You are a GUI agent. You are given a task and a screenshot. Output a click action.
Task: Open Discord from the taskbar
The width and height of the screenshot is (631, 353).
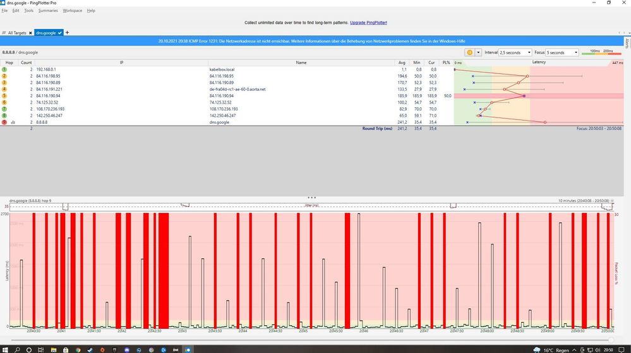[127, 350]
